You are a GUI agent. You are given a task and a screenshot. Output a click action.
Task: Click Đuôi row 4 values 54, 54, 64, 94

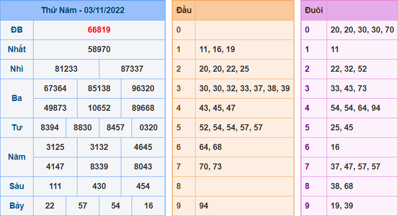point(356,108)
